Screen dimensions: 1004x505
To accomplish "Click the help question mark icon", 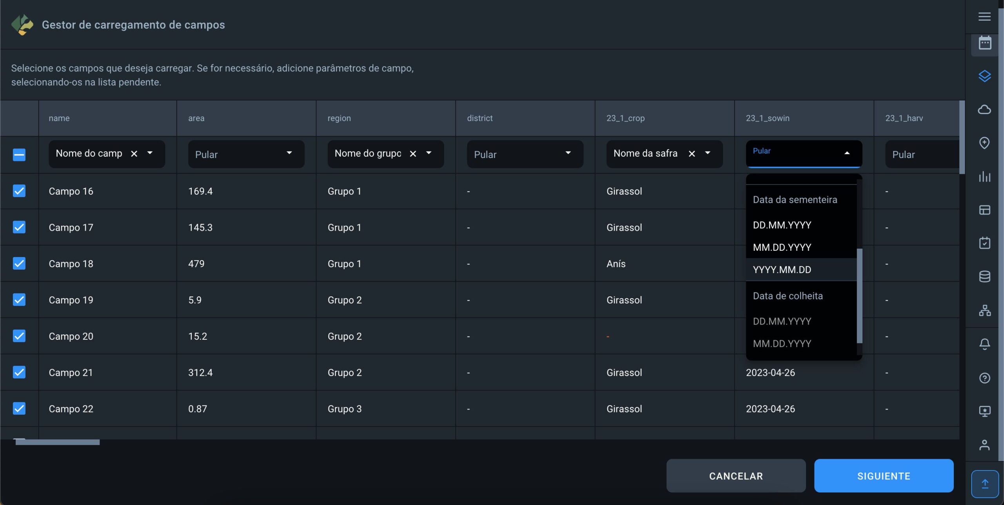I will 984,378.
